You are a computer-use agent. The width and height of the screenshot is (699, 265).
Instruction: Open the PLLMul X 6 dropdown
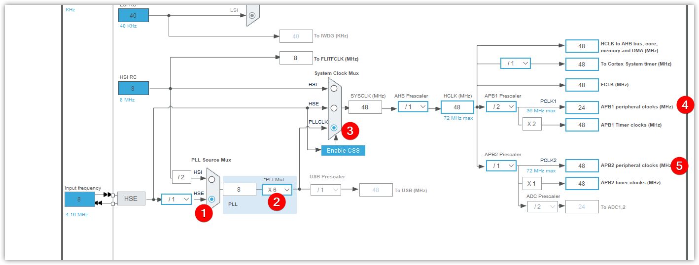(x=277, y=190)
